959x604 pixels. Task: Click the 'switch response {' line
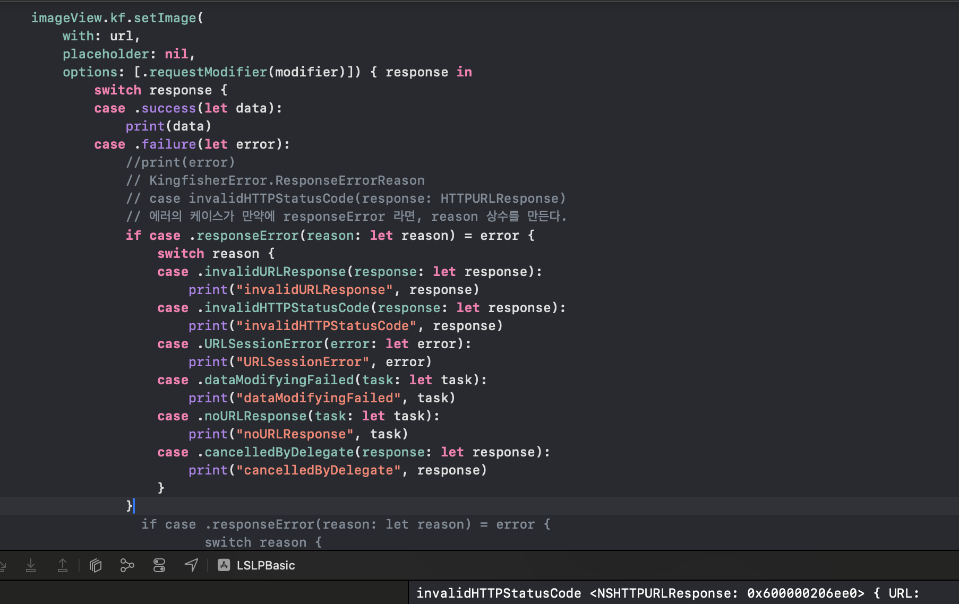coord(161,90)
